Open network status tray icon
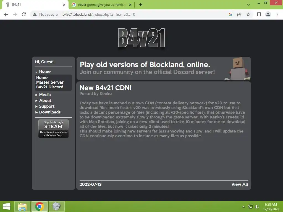Image resolution: width=283 pixels, height=212 pixels. (x=250, y=207)
